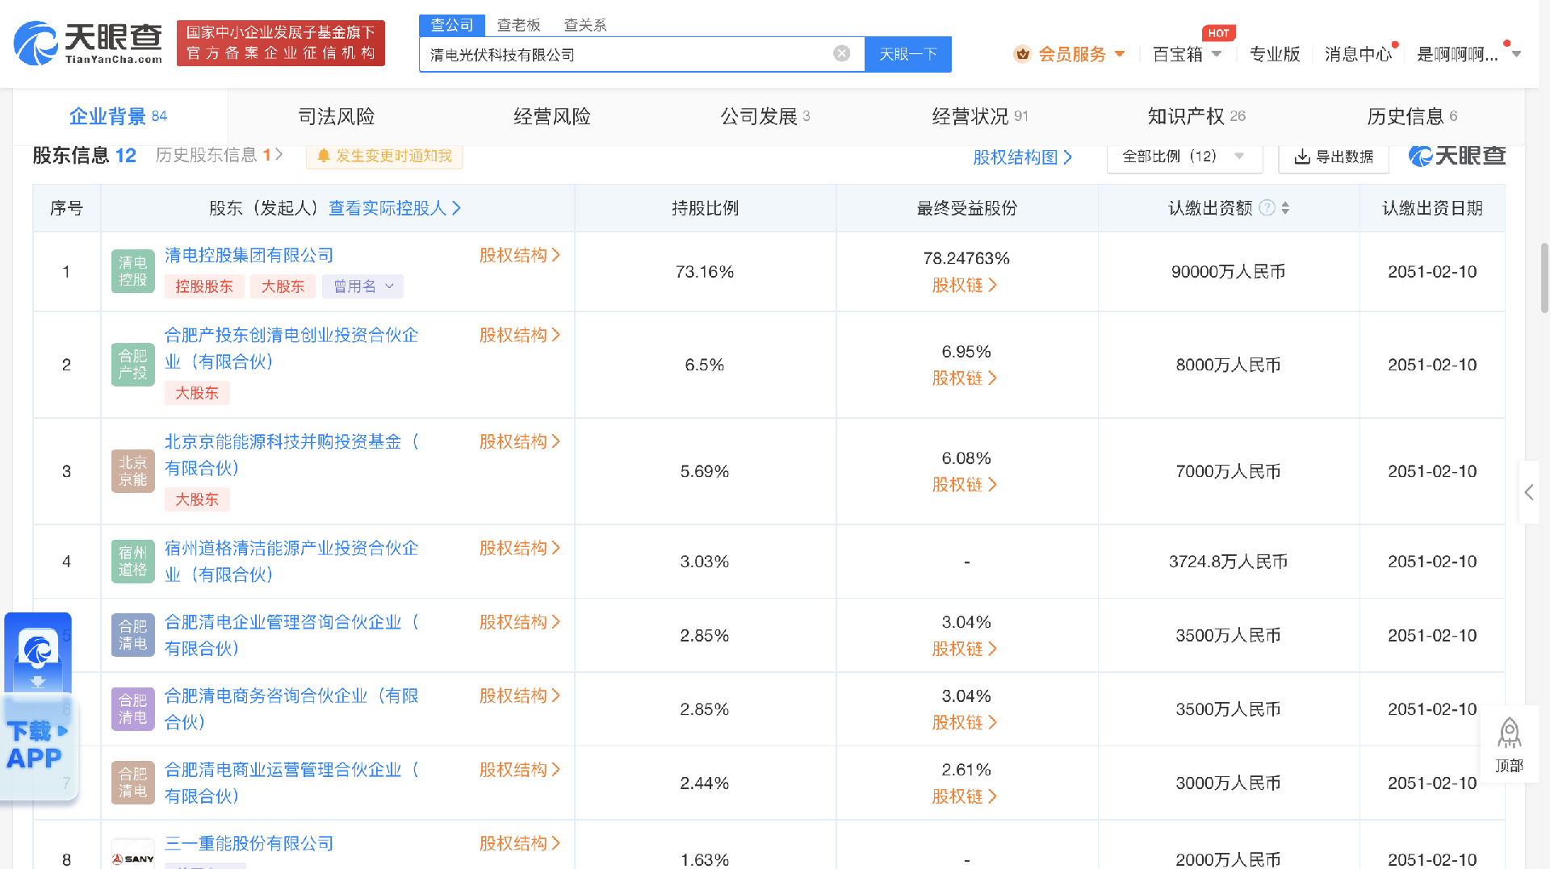The image size is (1550, 869).
Task: Open 合肥产投东创清电创业投资合伙企业 link
Action: click(x=291, y=348)
